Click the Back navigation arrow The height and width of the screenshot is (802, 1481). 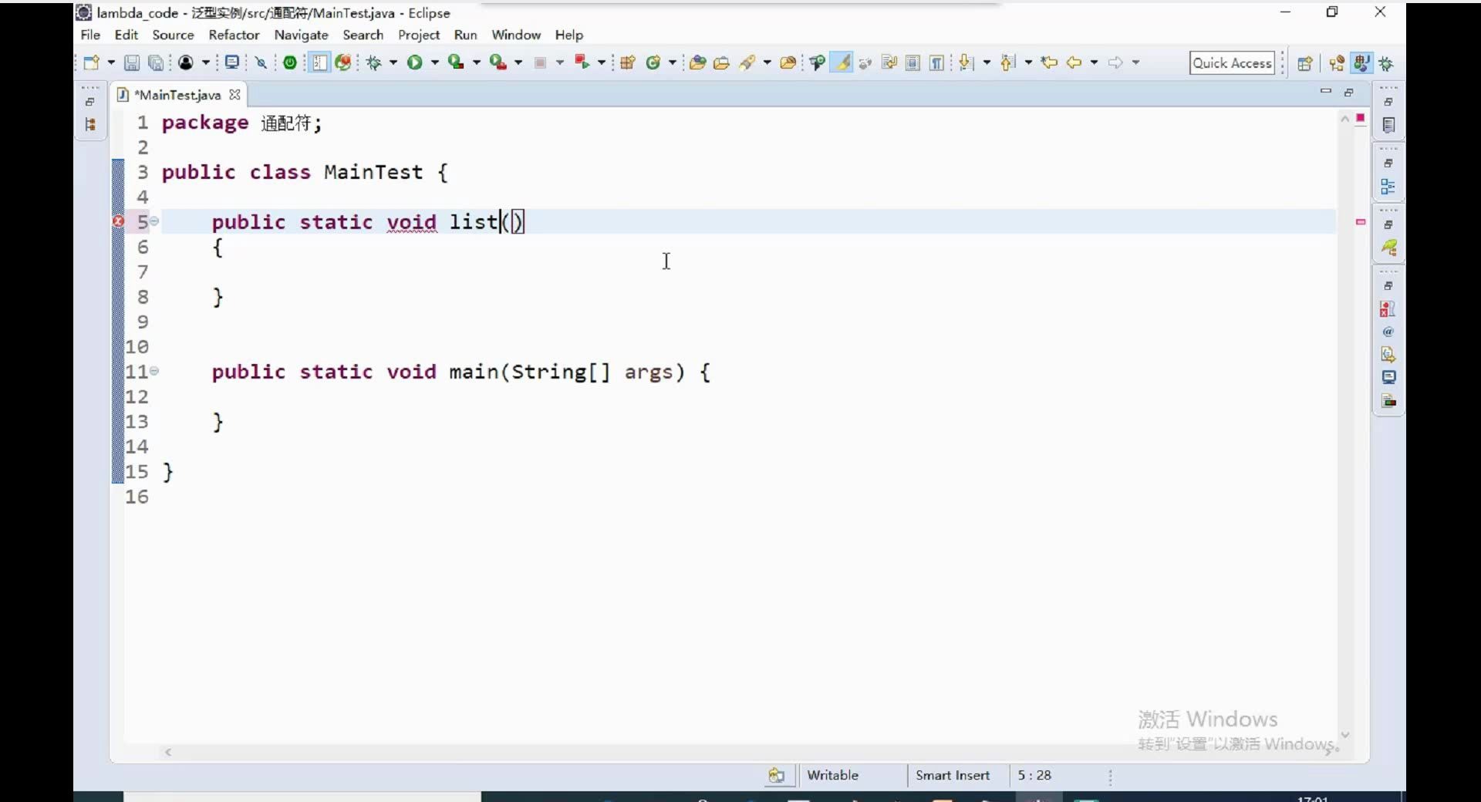(x=1074, y=62)
